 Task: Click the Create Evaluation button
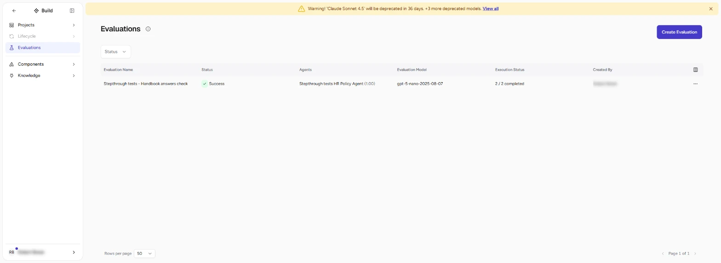(679, 32)
